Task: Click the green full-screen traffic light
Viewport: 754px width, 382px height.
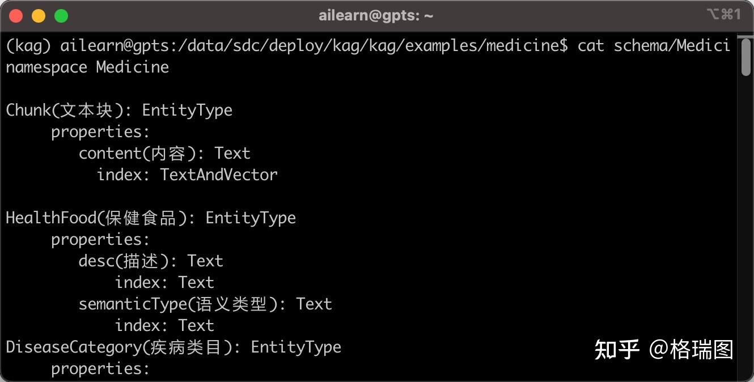Action: tap(61, 15)
